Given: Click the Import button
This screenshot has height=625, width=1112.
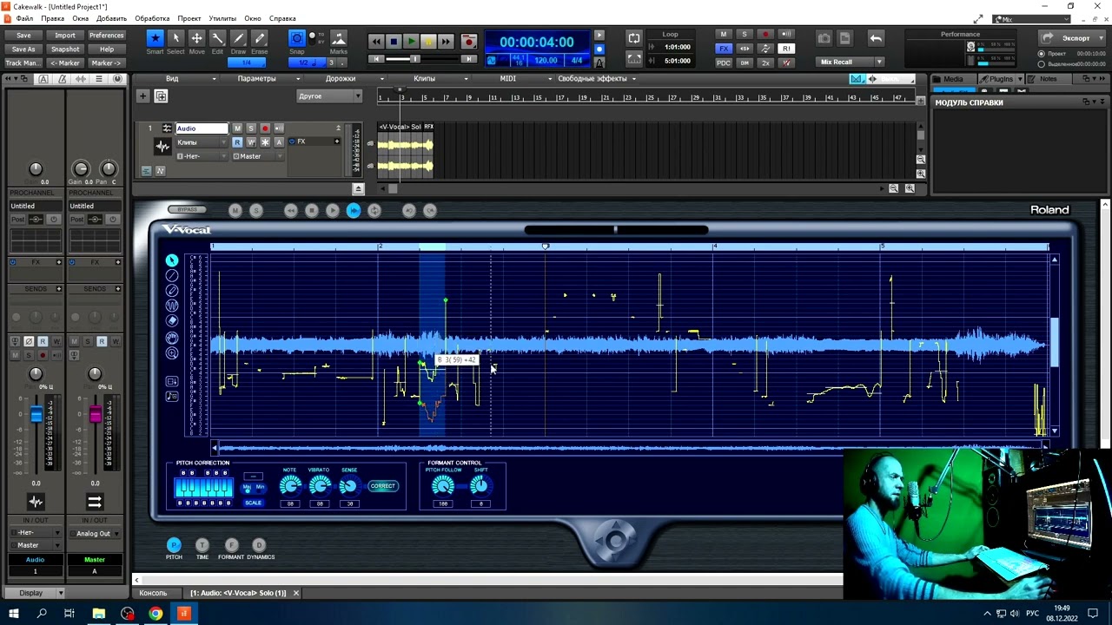Looking at the screenshot, I should point(65,36).
